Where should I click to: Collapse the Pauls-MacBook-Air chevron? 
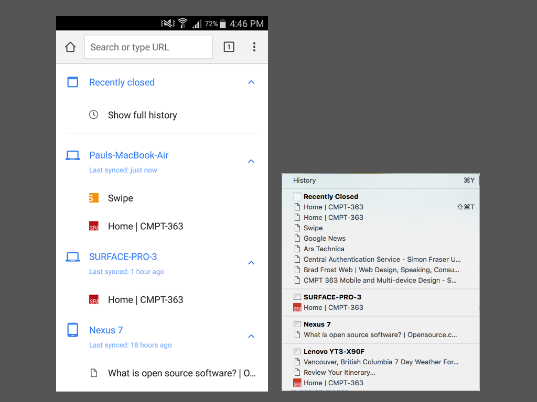pyautogui.click(x=251, y=161)
